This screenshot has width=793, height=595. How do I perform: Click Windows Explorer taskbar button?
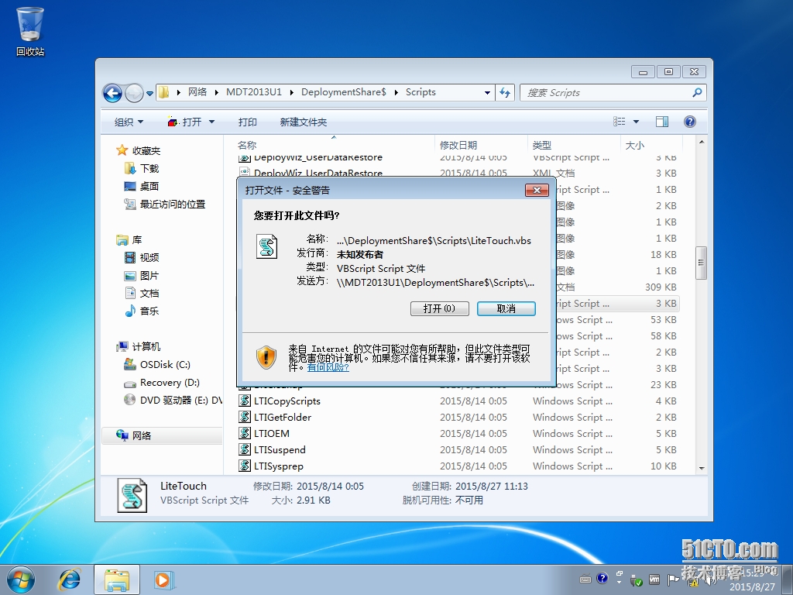coord(117,580)
